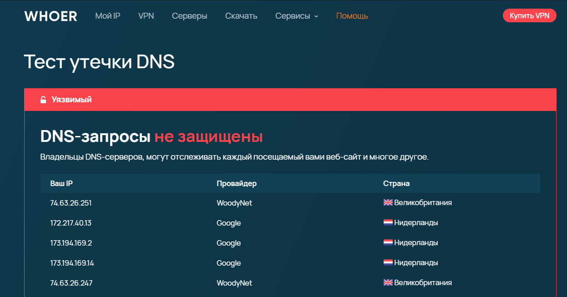Click the Провайдер column header

coord(237,183)
